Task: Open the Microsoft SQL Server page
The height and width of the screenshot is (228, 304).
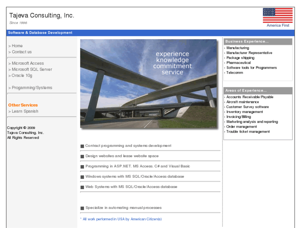Action: [32, 69]
